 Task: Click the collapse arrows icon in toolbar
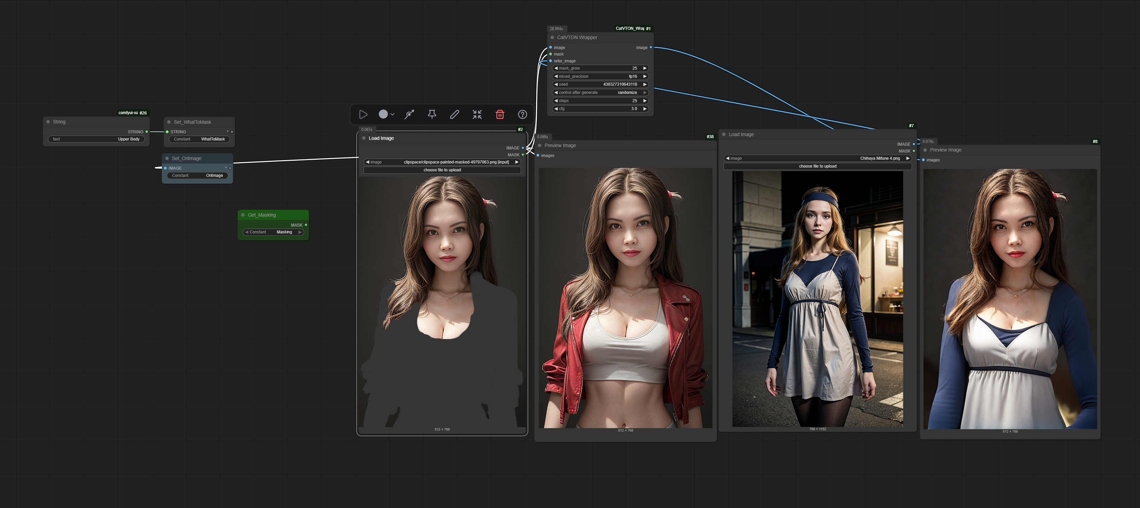click(477, 114)
